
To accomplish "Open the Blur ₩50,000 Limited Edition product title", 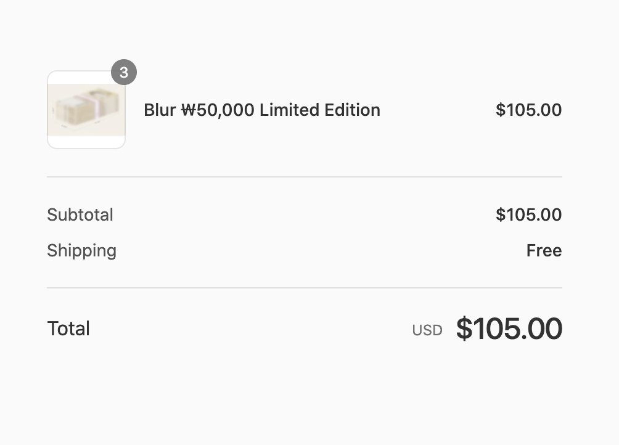I will [261, 110].
